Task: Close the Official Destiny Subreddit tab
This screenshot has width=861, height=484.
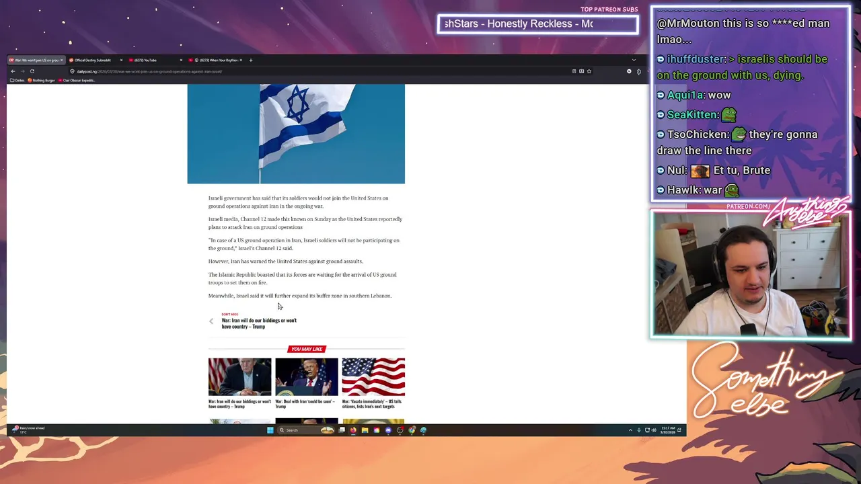Action: tap(121, 60)
